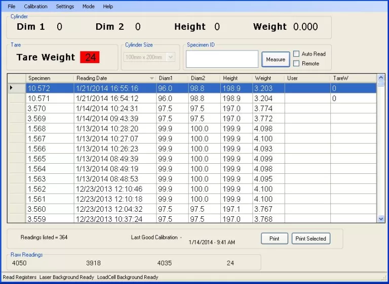The height and width of the screenshot is (284, 389).
Task: Click the Specimen column header
Action: [x=50, y=78]
